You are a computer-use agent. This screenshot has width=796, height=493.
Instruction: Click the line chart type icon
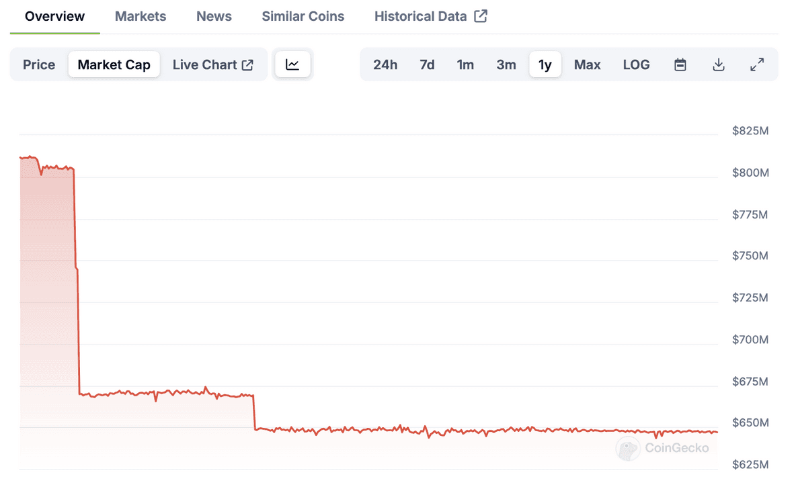(292, 64)
